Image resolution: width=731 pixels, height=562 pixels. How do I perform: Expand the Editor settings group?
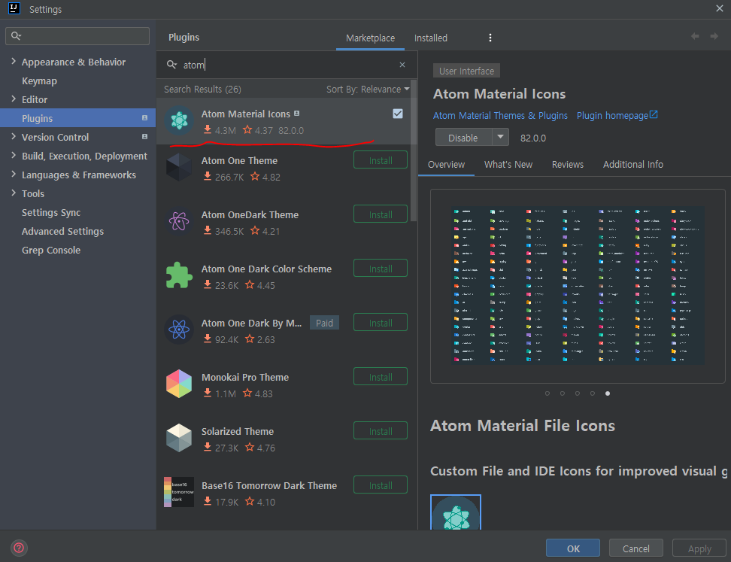click(13, 99)
